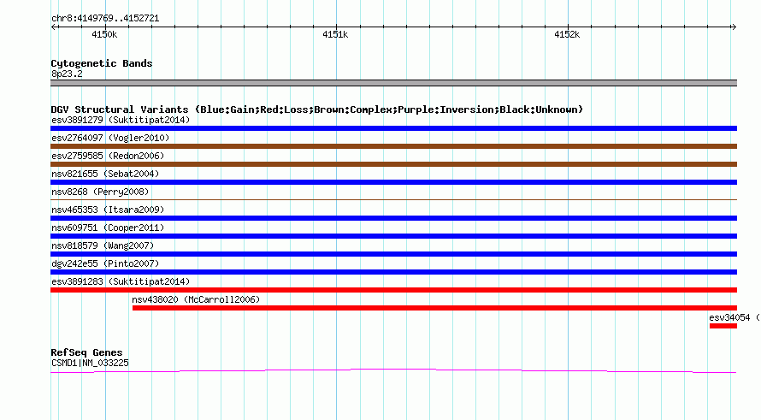
Task: Open nsv609751 (Cooper2011) label
Action: coord(108,228)
